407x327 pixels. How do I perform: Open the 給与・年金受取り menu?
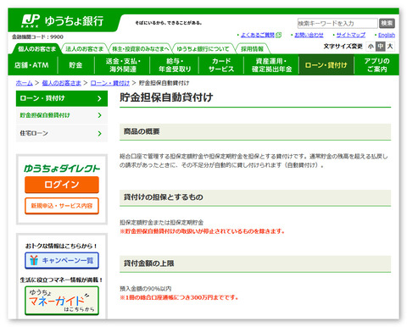point(175,65)
